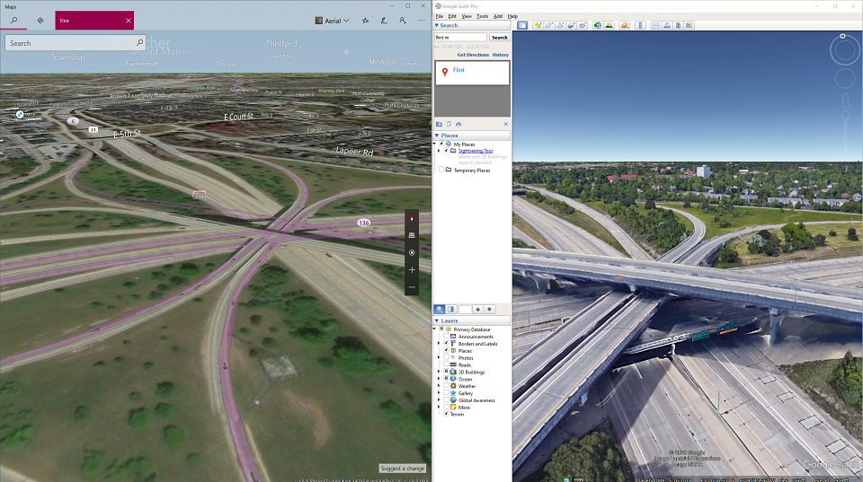The width and height of the screenshot is (863, 482).
Task: Collapse the Places panel header
Action: click(472, 136)
